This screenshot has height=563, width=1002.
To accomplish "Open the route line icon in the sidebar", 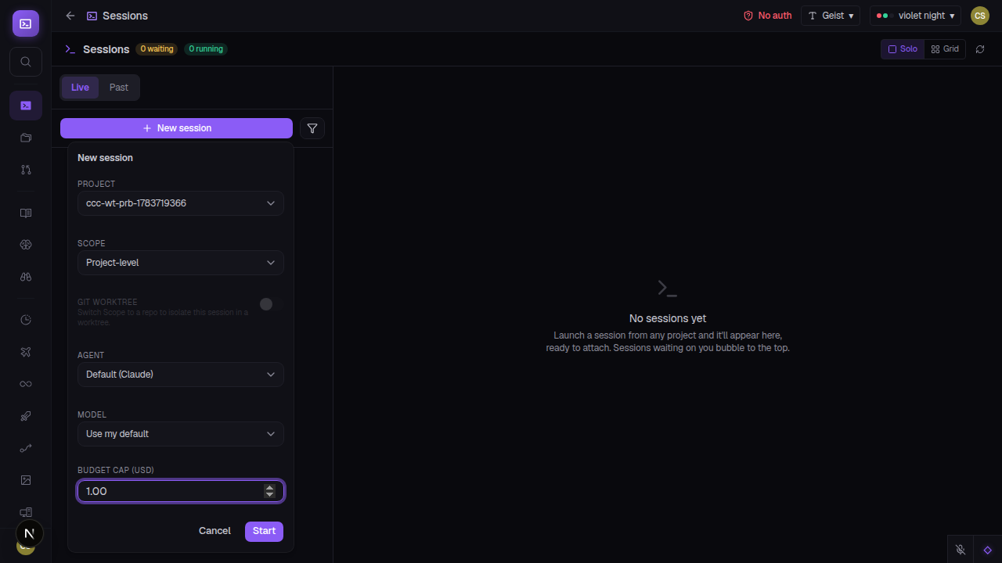I will 26,448.
